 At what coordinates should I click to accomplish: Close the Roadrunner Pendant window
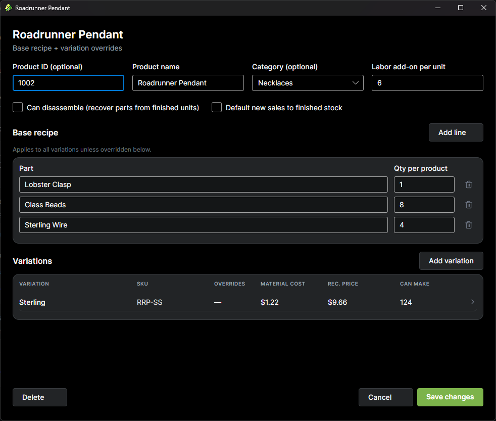484,8
